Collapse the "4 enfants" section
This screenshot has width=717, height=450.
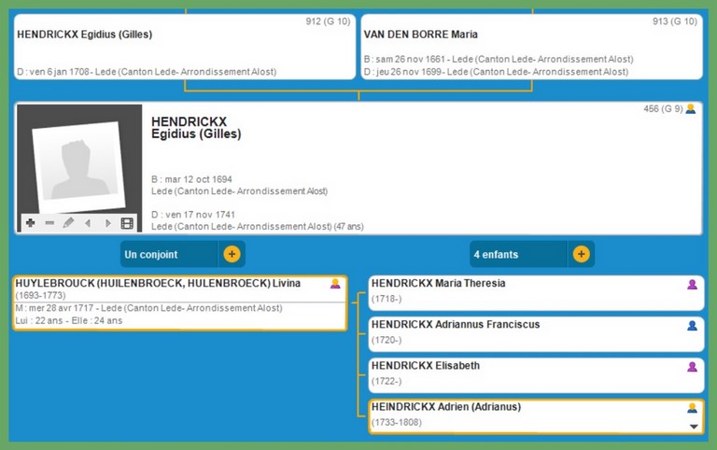click(x=518, y=254)
